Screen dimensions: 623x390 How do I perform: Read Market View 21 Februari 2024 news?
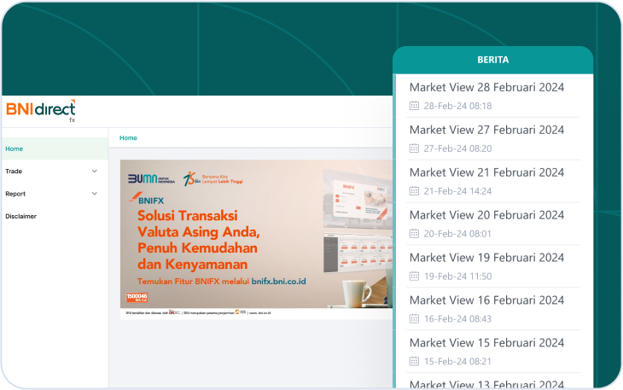(486, 172)
